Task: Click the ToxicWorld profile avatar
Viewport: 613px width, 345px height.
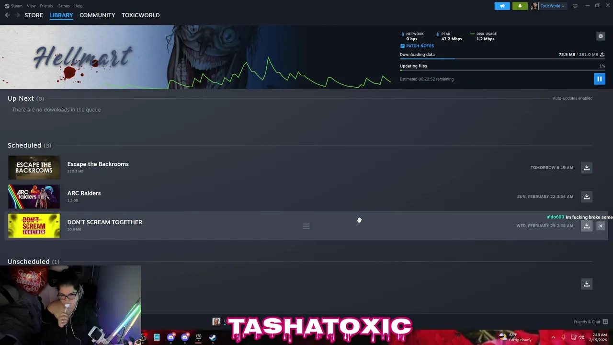Action: click(534, 6)
